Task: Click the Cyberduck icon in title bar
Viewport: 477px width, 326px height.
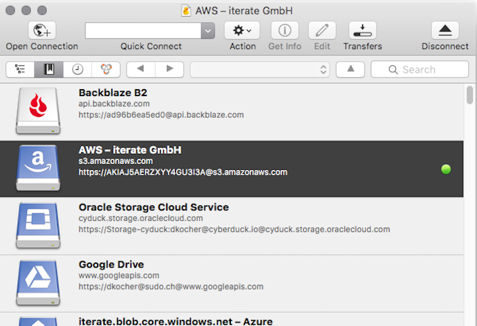Action: click(186, 11)
